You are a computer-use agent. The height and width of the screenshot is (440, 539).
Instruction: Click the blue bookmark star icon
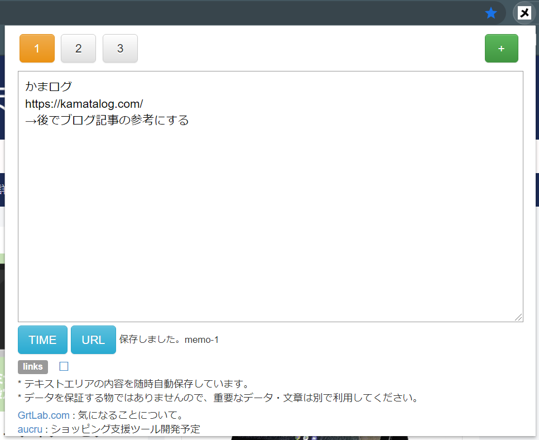pos(491,13)
